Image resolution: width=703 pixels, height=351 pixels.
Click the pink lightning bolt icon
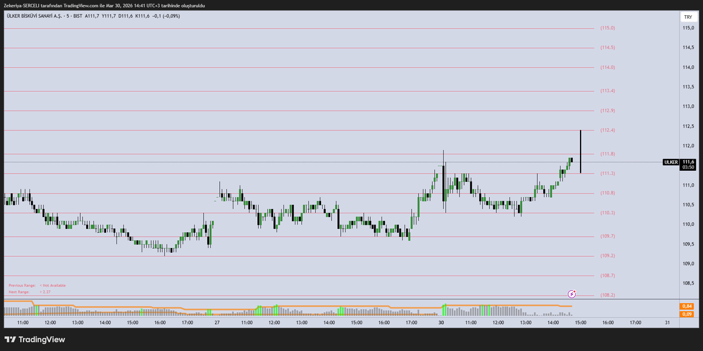coord(572,293)
